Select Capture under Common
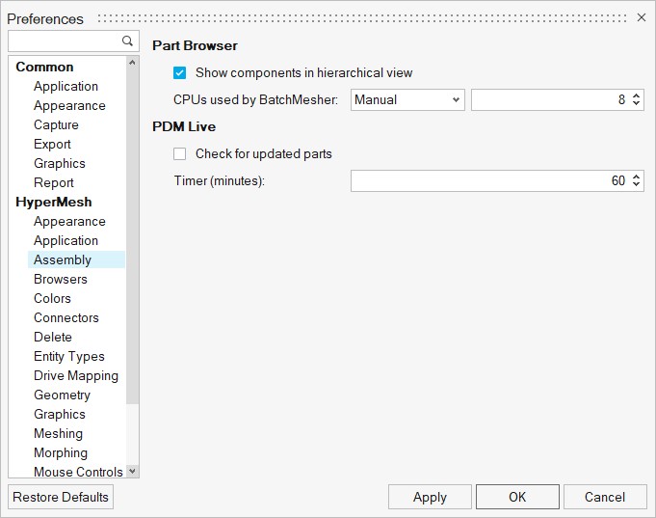Screen dimensions: 656x518 56,124
